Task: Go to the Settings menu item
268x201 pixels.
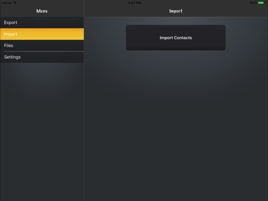Action: pyautogui.click(x=42, y=57)
